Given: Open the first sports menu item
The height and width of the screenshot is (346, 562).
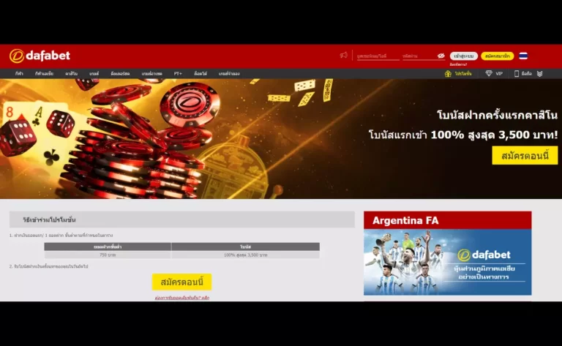Looking at the screenshot, I should (x=19, y=74).
